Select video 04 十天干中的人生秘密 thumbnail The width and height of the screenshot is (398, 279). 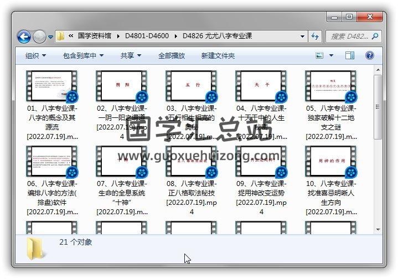tap(261, 86)
